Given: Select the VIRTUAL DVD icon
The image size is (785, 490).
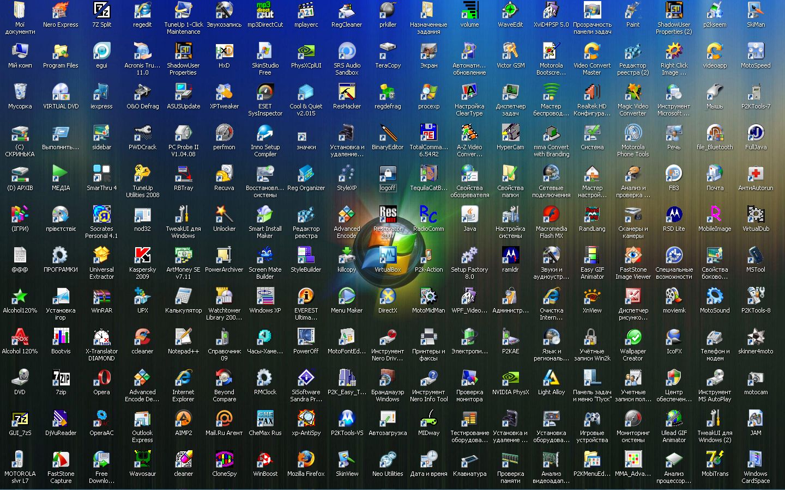Looking at the screenshot, I should (x=61, y=91).
